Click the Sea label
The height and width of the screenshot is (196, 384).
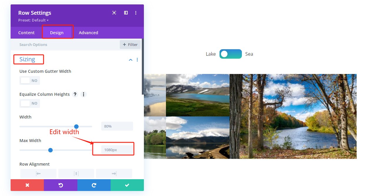point(249,54)
